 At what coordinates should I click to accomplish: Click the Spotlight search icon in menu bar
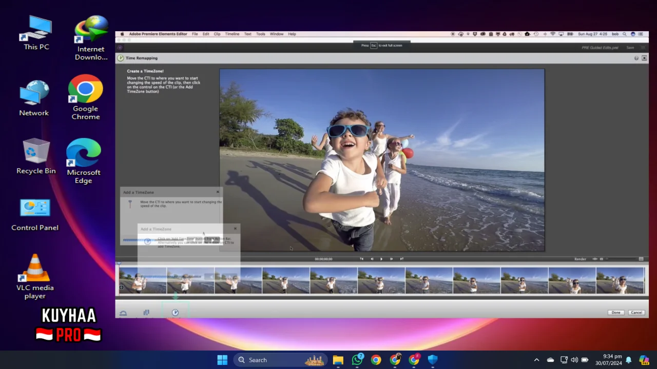(624, 34)
